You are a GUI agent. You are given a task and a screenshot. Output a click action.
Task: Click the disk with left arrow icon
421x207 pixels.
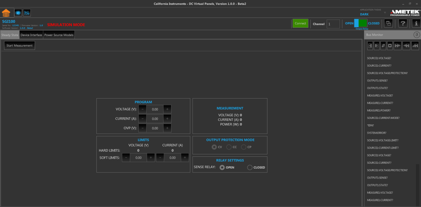[x=398, y=46]
